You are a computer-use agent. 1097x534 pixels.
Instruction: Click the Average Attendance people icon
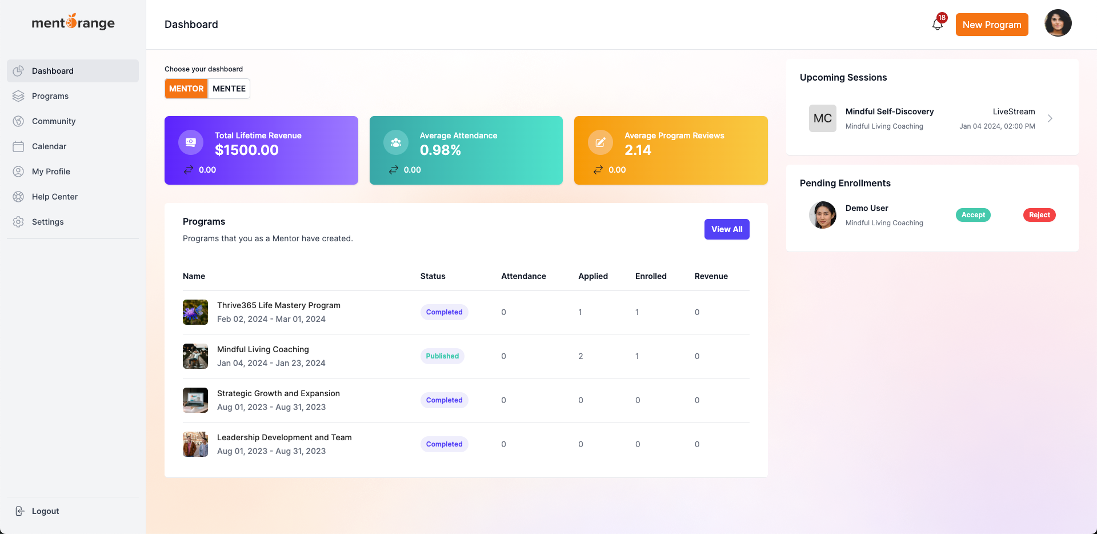click(396, 142)
